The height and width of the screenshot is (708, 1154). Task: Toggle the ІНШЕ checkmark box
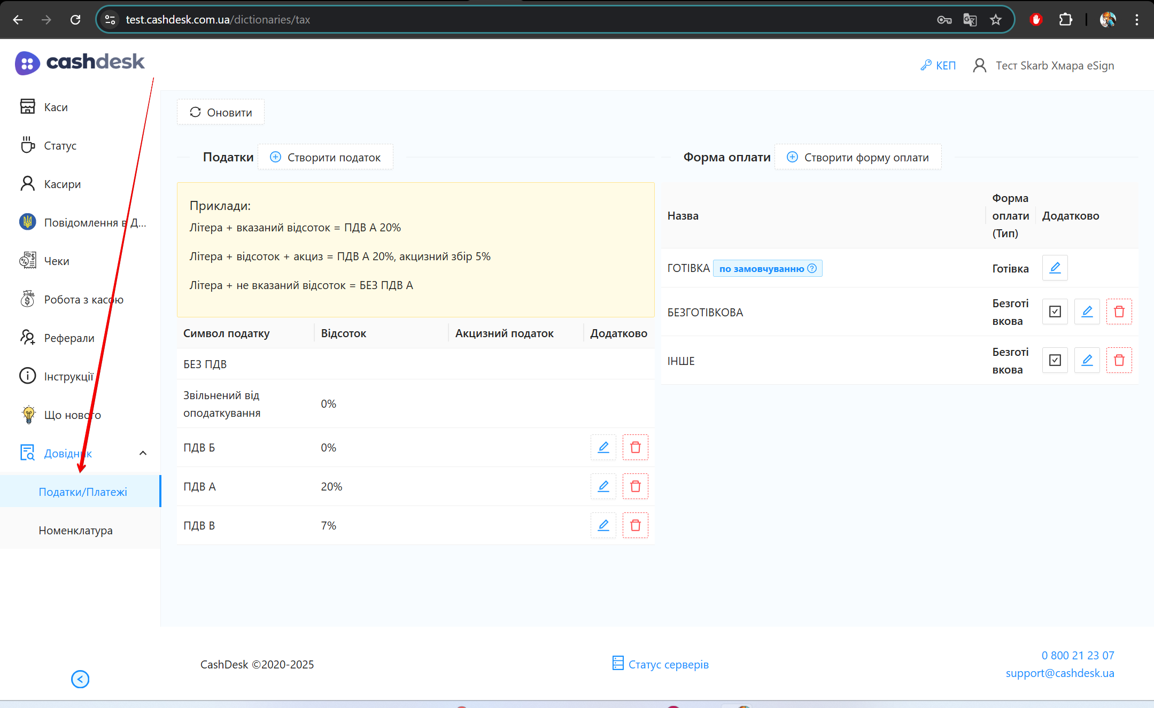pos(1055,360)
